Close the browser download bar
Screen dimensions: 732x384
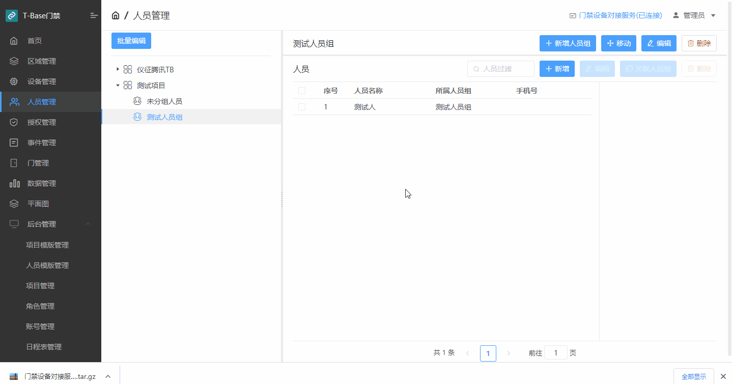coord(723,376)
